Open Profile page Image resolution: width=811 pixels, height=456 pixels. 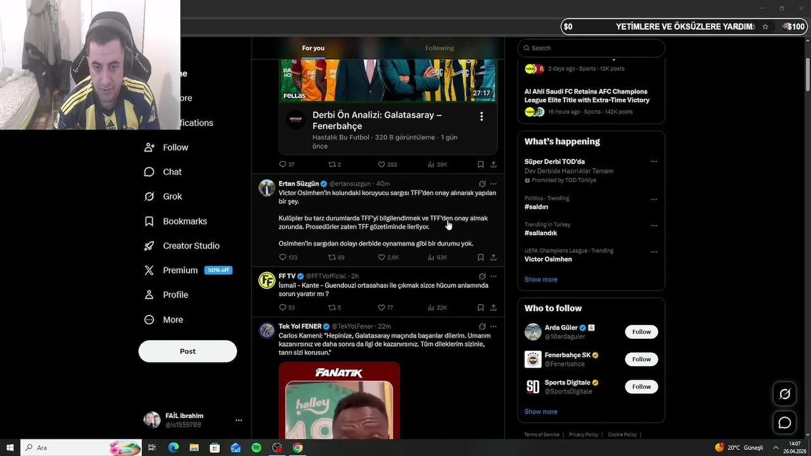point(166,295)
